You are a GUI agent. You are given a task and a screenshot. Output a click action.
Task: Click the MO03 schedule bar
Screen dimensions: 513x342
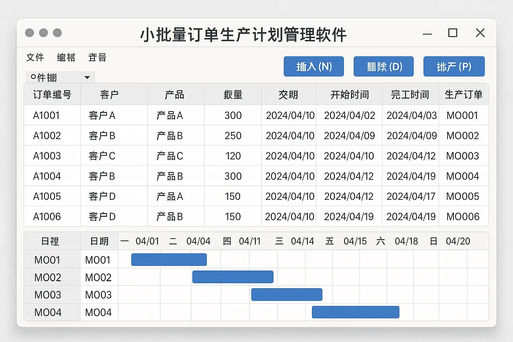tap(287, 295)
